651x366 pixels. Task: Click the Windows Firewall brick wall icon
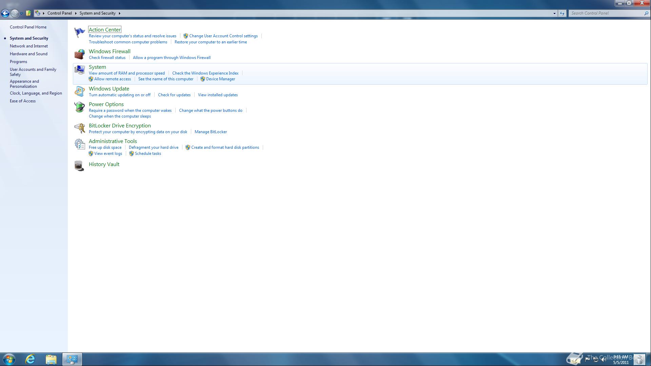coord(79,54)
